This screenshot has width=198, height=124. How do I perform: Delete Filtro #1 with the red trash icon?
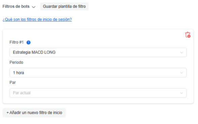pyautogui.click(x=188, y=35)
